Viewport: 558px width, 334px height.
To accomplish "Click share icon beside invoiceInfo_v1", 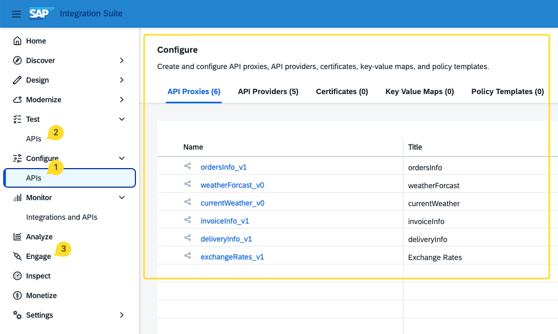I will click(188, 220).
